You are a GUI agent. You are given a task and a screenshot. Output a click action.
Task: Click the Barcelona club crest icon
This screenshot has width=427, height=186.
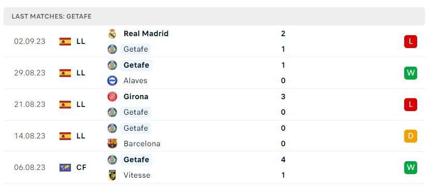tap(112, 144)
